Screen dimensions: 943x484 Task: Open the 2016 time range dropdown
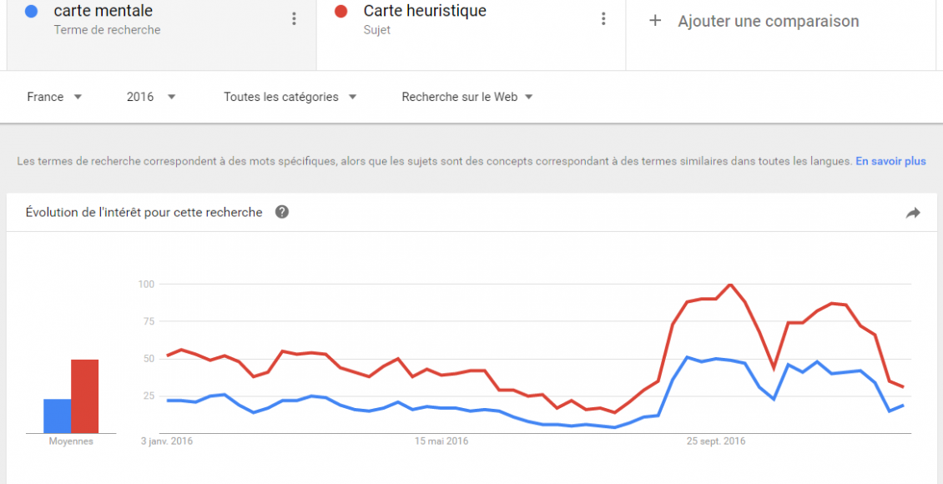click(151, 97)
